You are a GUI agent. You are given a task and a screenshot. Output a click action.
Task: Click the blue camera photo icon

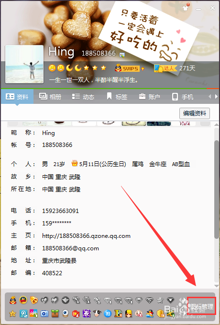[x=44, y=314]
